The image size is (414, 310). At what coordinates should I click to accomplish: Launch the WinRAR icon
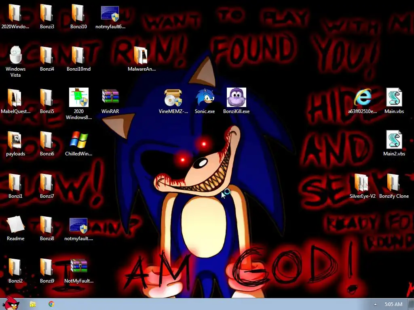(110, 96)
